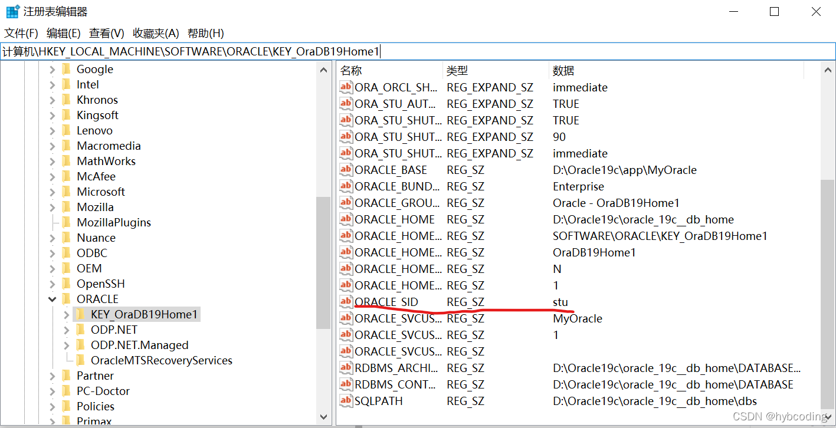Open the 帮助(H) menu
Screen dimensions: 836x428
[205, 33]
